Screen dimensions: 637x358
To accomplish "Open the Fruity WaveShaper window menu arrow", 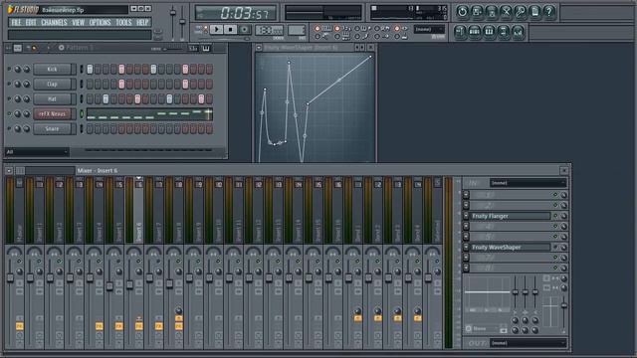I will [259, 48].
